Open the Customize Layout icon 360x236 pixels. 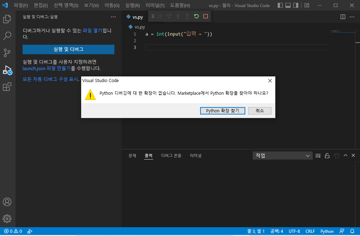[x=307, y=5]
